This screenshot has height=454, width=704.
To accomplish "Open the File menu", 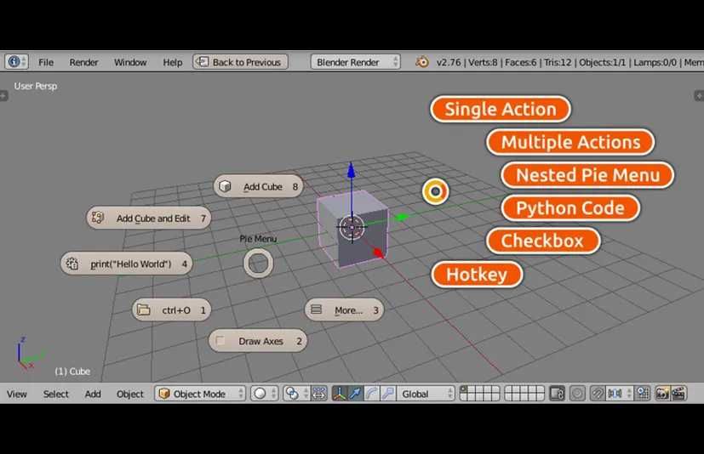I will (x=46, y=62).
